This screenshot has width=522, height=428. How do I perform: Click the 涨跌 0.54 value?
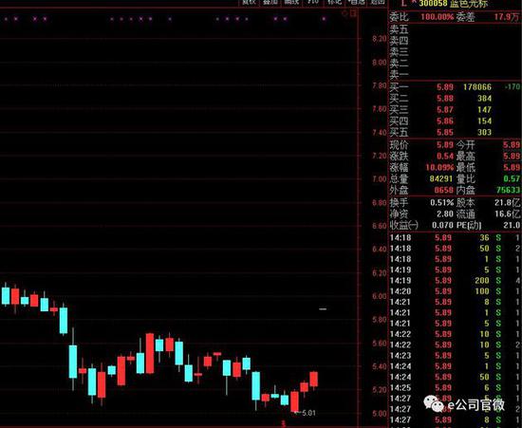[445, 157]
